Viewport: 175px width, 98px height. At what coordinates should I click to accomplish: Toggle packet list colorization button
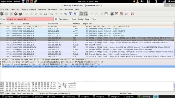click(x=81, y=14)
